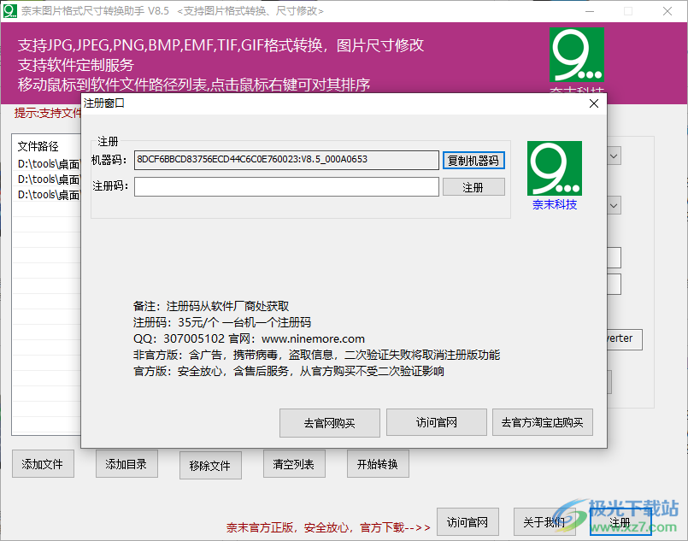688x541 pixels.
Task: Click the partially hidden 'verter' button
Action: click(625, 339)
